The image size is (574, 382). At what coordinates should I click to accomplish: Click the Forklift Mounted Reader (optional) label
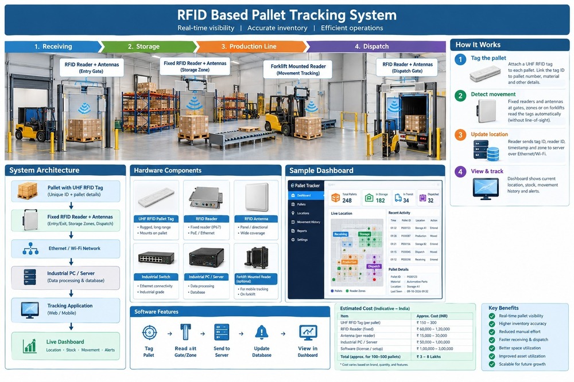[256, 279]
